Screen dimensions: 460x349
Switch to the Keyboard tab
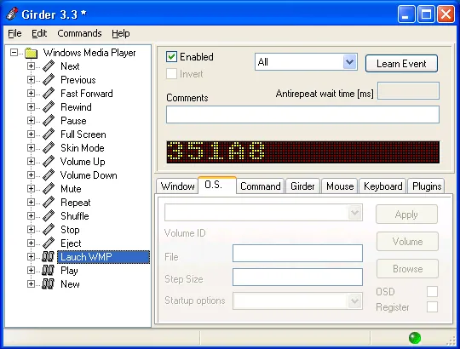[x=382, y=186]
